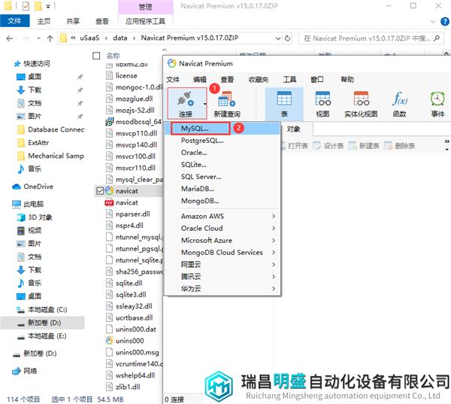Select the Table (表) toolbar icon
The width and height of the screenshot is (451, 404).
pyautogui.click(x=284, y=102)
